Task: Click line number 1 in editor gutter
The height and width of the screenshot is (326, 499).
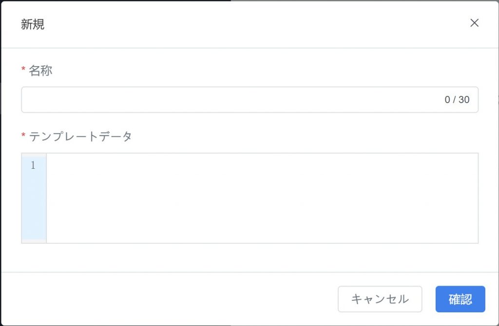Action: [x=33, y=165]
